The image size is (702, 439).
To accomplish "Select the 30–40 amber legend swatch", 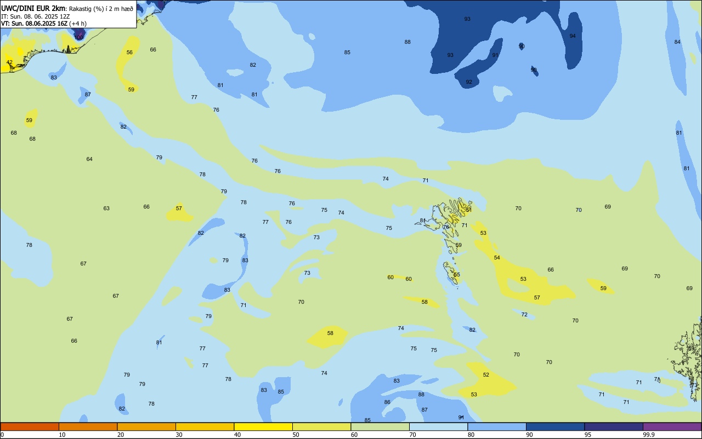I will coord(205,426).
